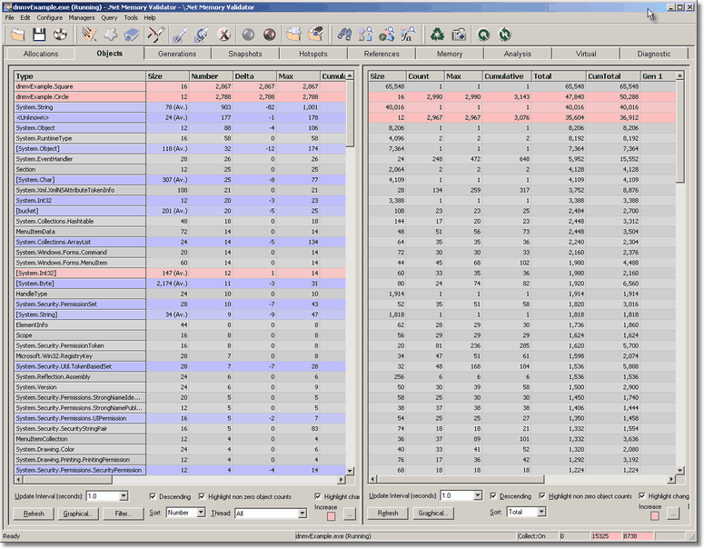The image size is (704, 549).
Task: Click the crossed tools configure icon
Action: tap(156, 35)
